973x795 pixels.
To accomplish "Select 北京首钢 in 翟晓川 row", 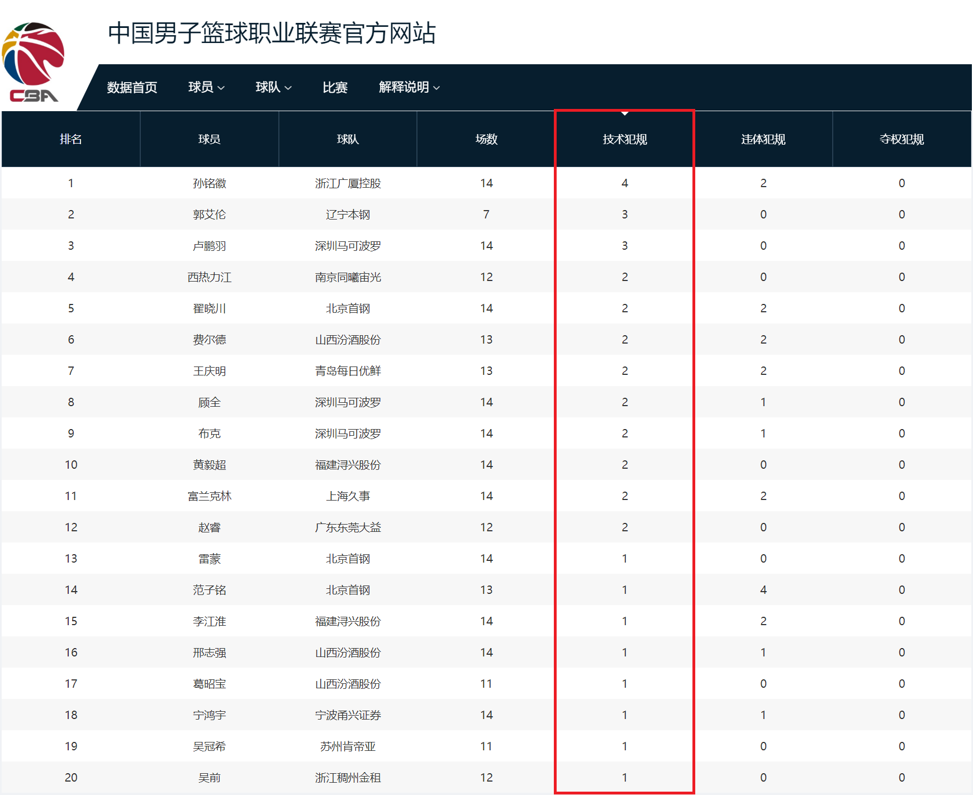I will [x=348, y=308].
